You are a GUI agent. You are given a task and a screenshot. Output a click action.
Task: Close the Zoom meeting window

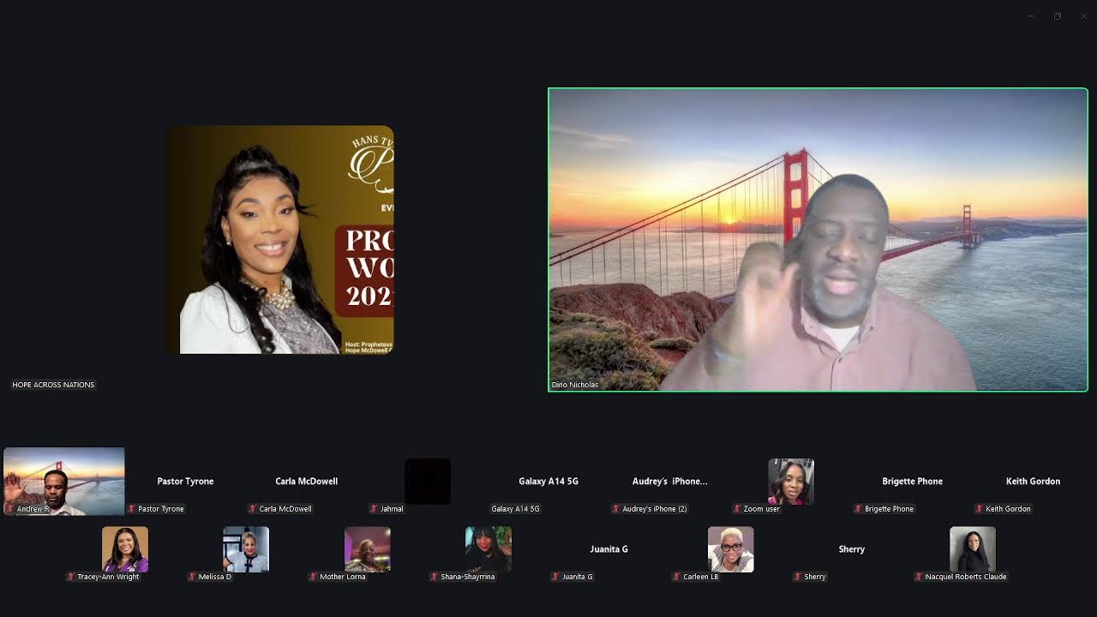pos(1083,16)
